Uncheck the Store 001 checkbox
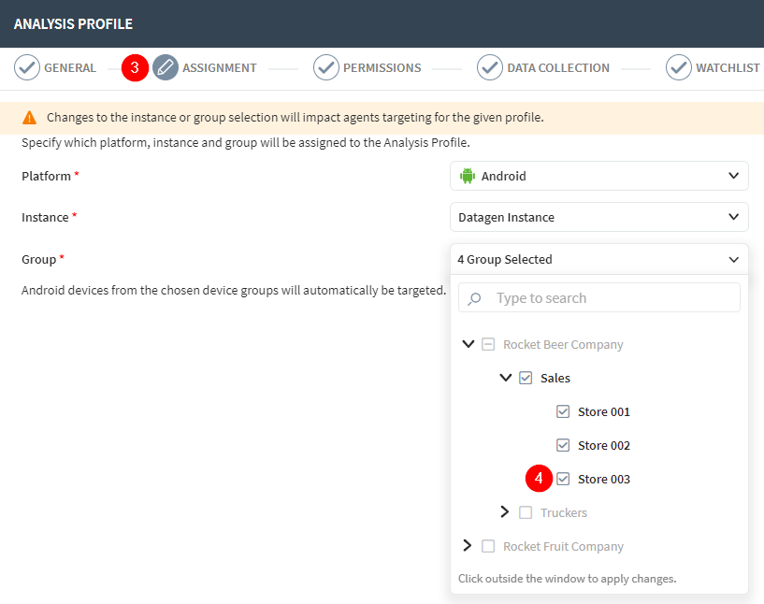 tap(563, 411)
